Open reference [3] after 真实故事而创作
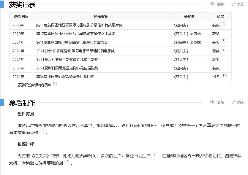Viewport: 248px width, 175px height. point(42,131)
